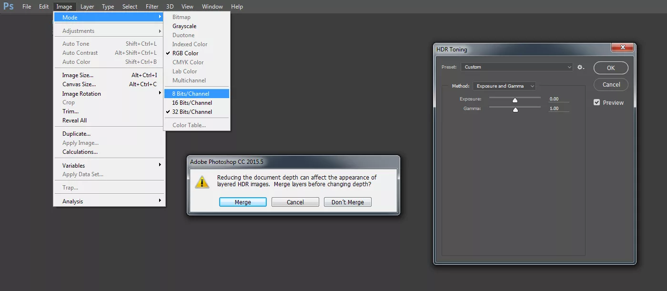667x291 pixels.
Task: Close the HDR Toning dialog
Action: 622,48
